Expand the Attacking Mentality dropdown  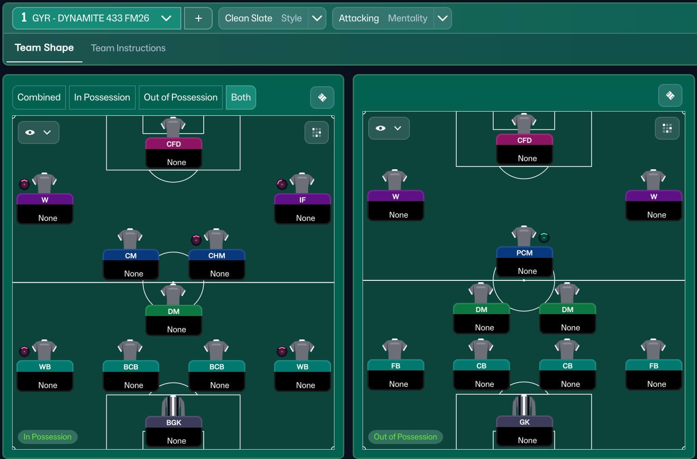pos(442,18)
